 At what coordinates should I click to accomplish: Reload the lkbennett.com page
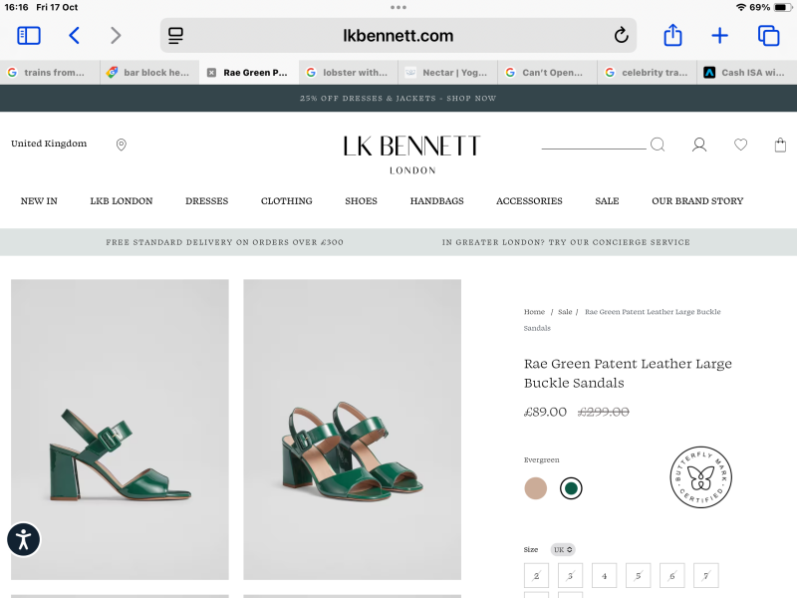point(621,36)
